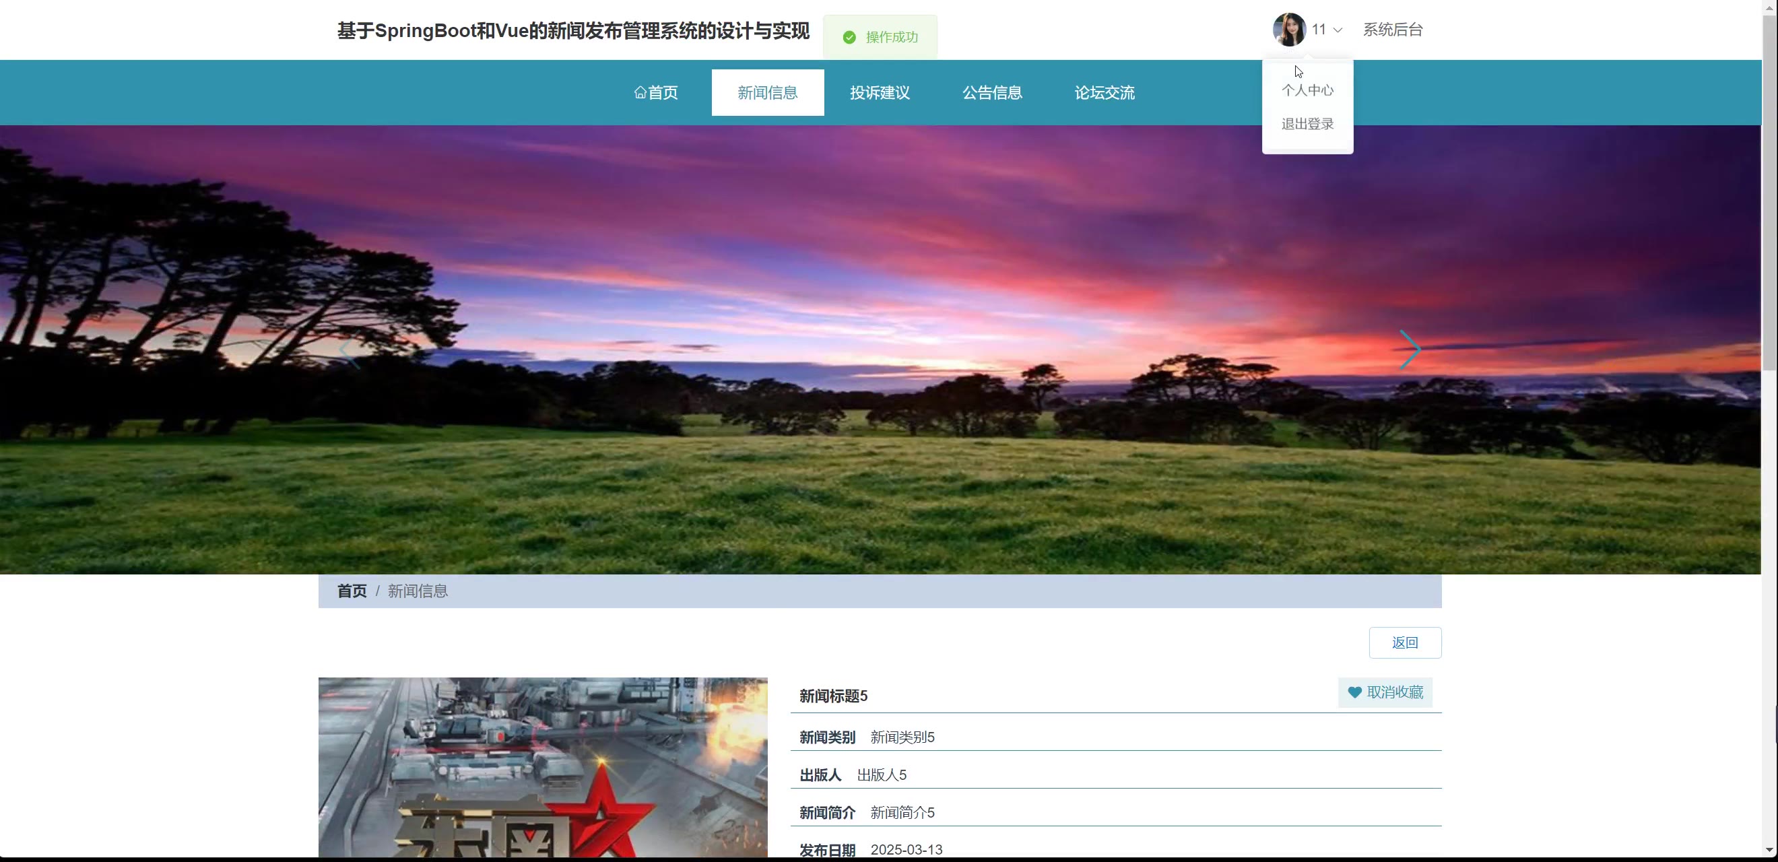
Task: Click the user avatar picture
Action: pyautogui.click(x=1288, y=30)
